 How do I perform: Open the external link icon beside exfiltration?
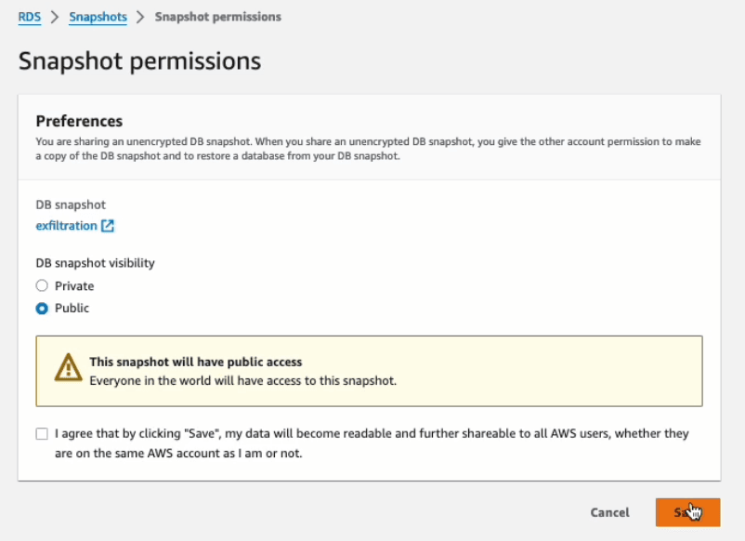[x=108, y=226]
